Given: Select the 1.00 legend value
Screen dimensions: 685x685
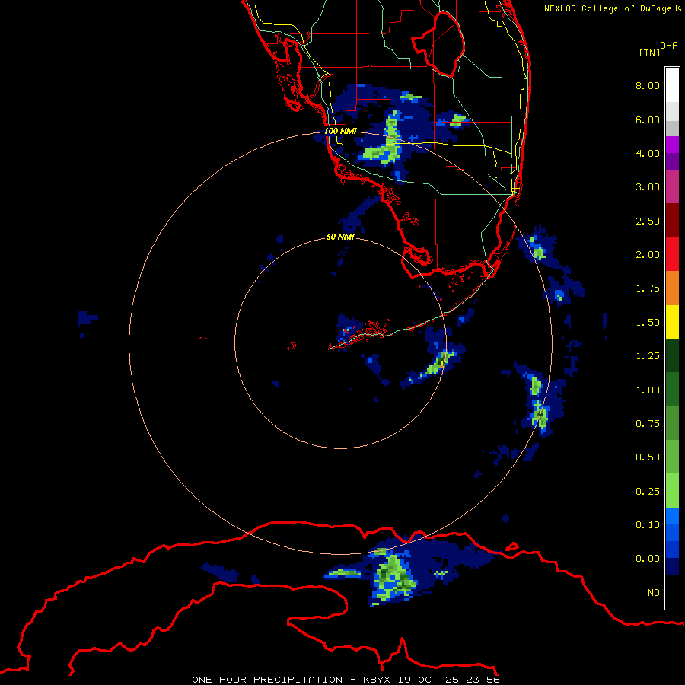Looking at the screenshot, I should click(648, 390).
